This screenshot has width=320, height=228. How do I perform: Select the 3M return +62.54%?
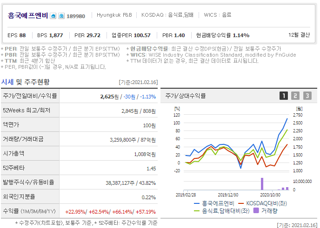pos(99,212)
